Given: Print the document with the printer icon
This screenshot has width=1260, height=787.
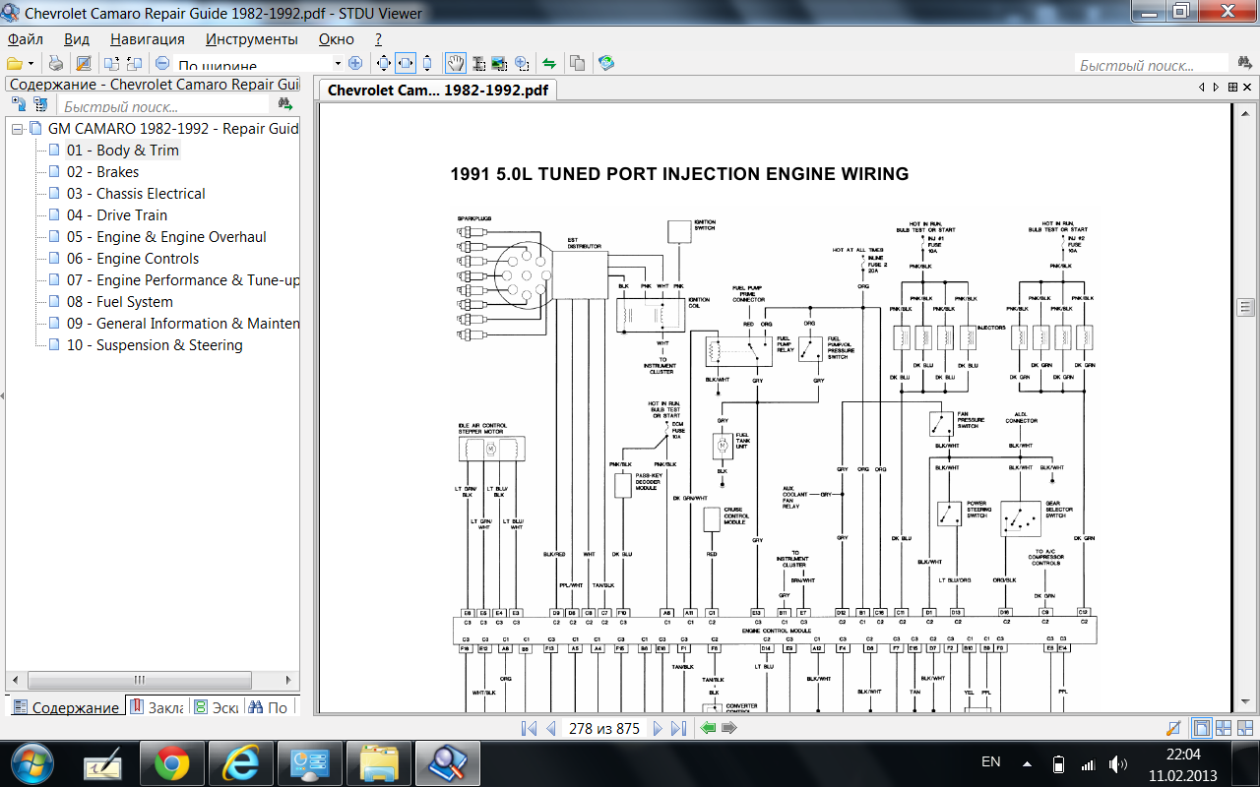Looking at the screenshot, I should [x=56, y=64].
